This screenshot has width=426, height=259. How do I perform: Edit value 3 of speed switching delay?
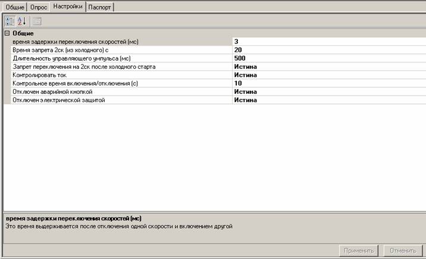329,42
